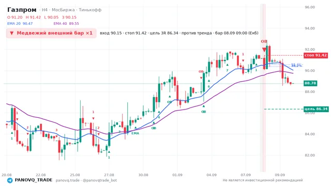Click the '38,2%' Fibonacci level label
This screenshot has height=186, width=331.
point(296,66)
